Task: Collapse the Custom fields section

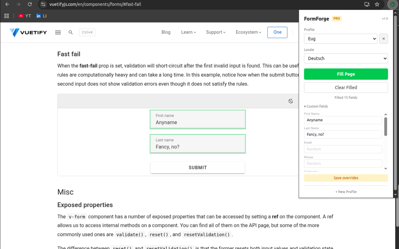Action: click(x=316, y=106)
